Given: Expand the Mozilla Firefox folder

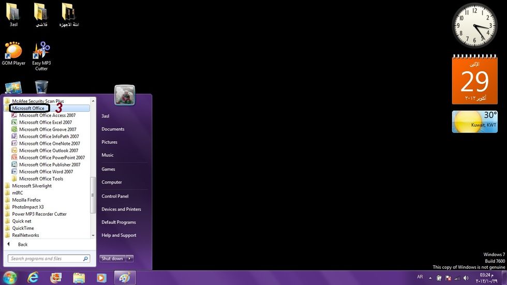Looking at the screenshot, I should pyautogui.click(x=26, y=200).
